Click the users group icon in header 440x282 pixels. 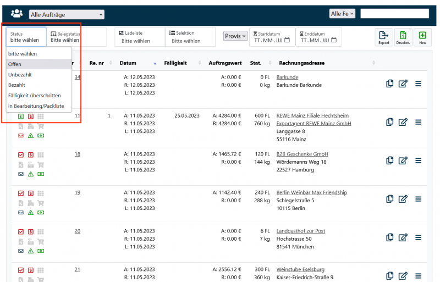pyautogui.click(x=17, y=14)
